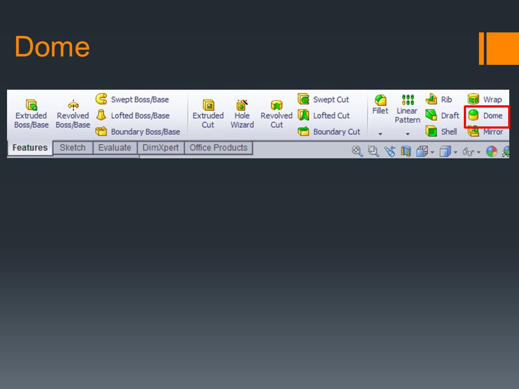
Task: Select the Revolved Boss/Base tool
Action: [73, 114]
